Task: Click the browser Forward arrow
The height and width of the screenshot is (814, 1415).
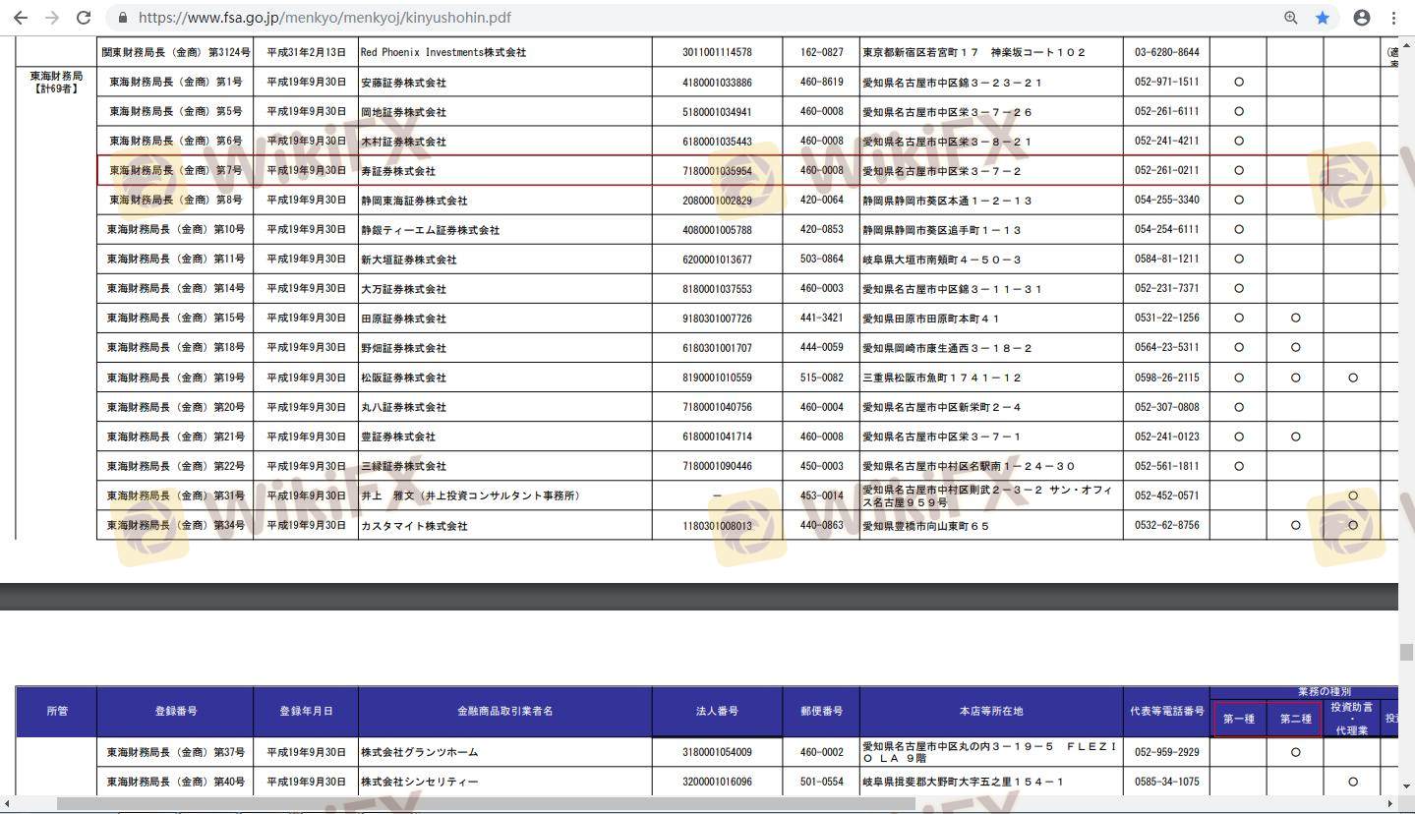Action: pyautogui.click(x=52, y=18)
